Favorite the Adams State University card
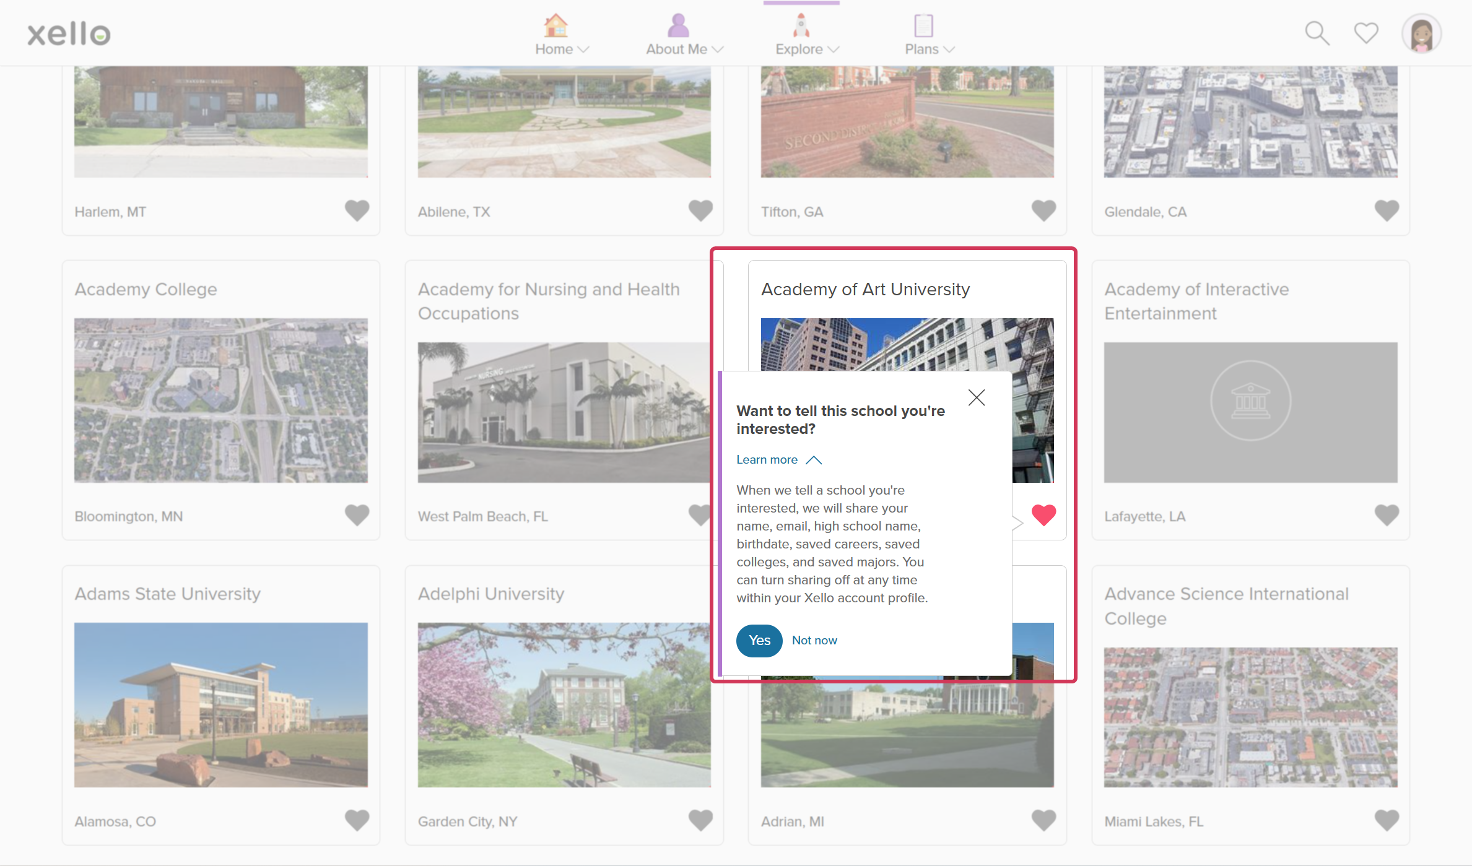The image size is (1472, 866). point(357,820)
